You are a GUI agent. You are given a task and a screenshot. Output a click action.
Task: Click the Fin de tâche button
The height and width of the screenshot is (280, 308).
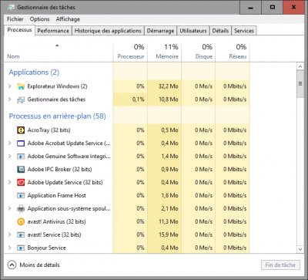tap(280, 265)
